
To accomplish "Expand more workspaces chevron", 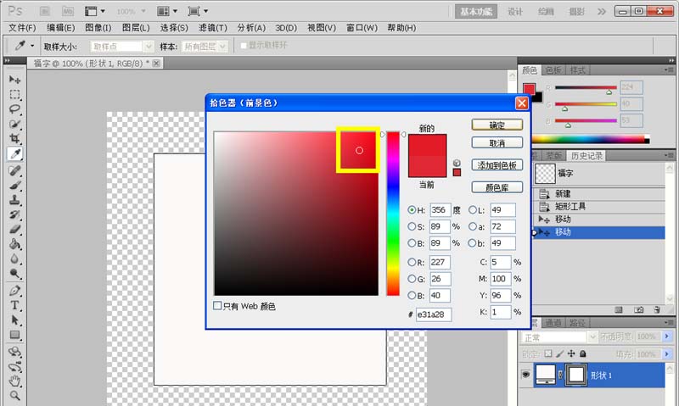I will [x=602, y=12].
